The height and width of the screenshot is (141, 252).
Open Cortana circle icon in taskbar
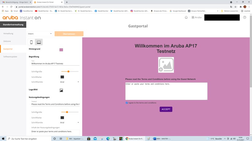55,139
